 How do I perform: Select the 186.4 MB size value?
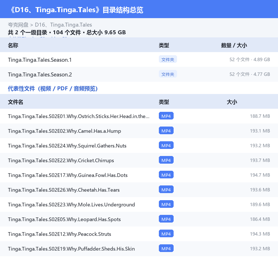260,219
